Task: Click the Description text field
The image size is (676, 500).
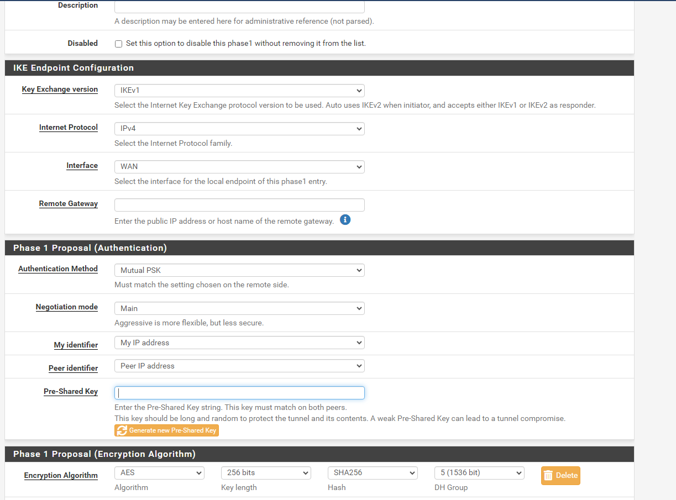Action: [239, 7]
